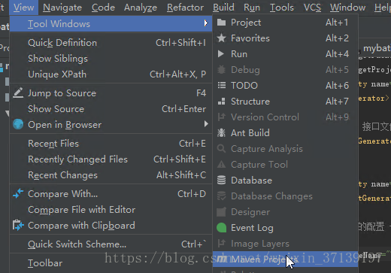Click the Favorites star icon
This screenshot has height=273, width=391.
221,38
